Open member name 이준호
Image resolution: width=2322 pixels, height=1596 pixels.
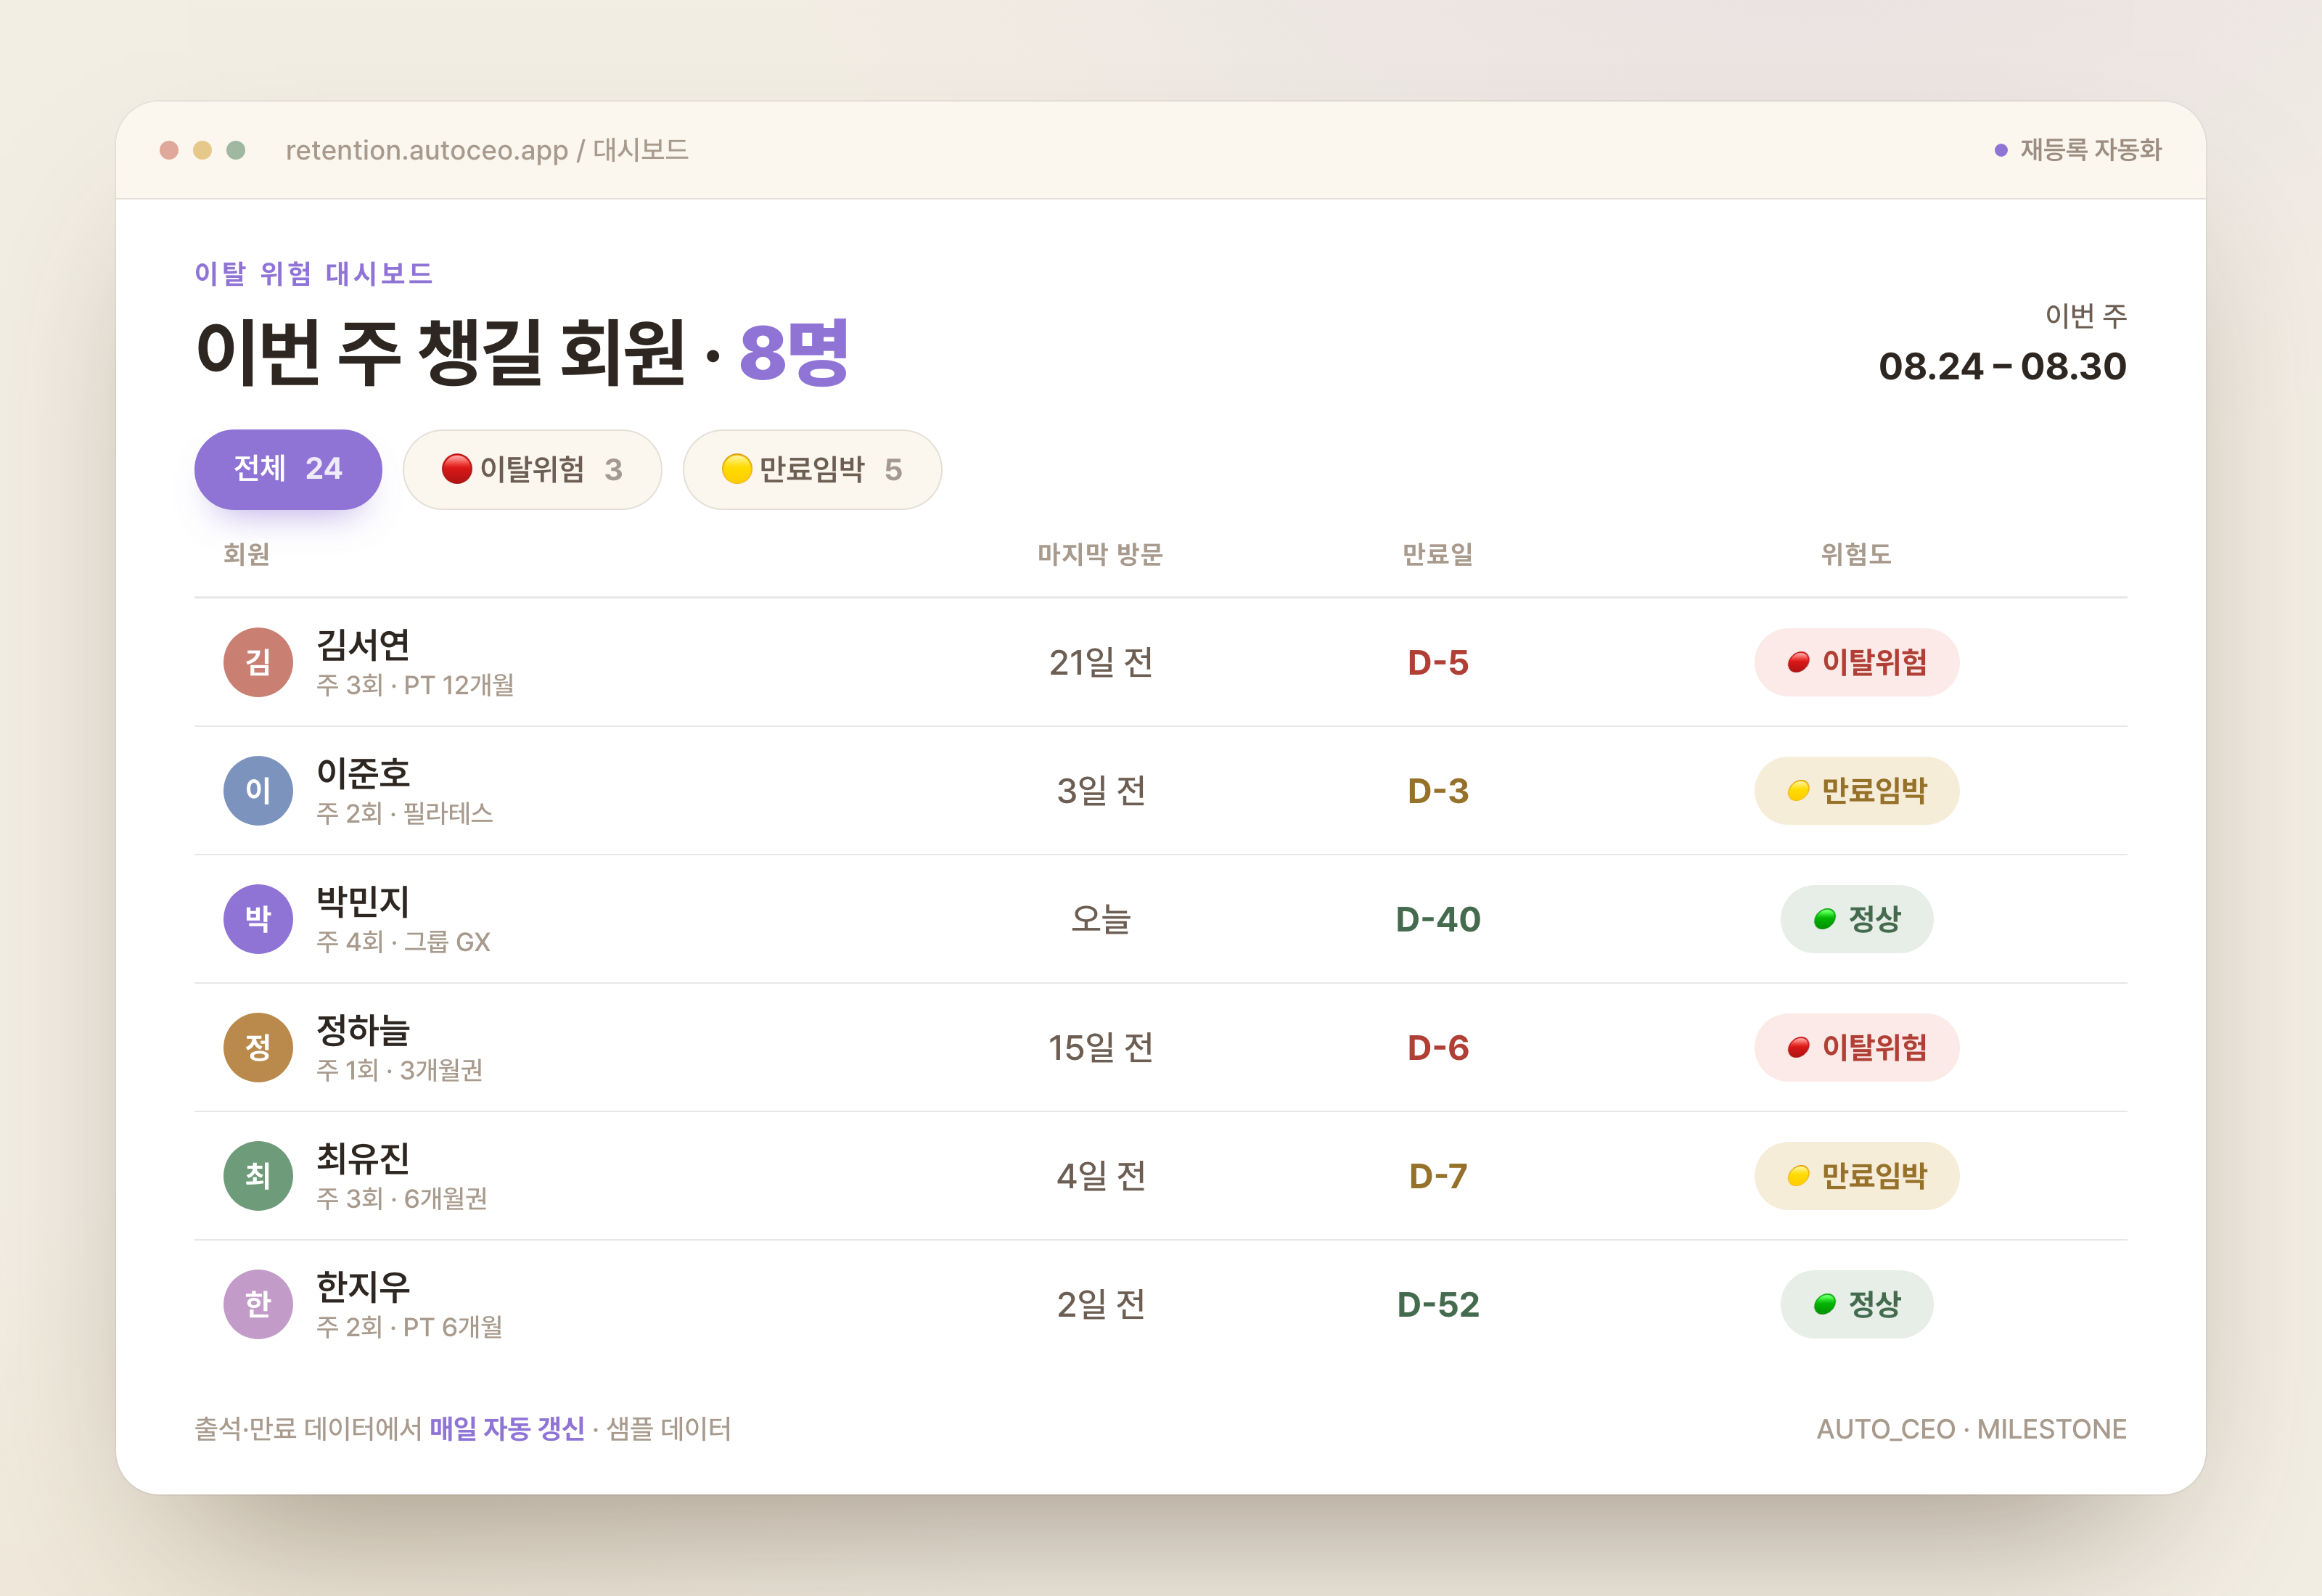363,773
